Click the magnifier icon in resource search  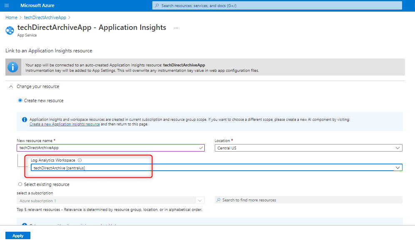click(x=219, y=200)
